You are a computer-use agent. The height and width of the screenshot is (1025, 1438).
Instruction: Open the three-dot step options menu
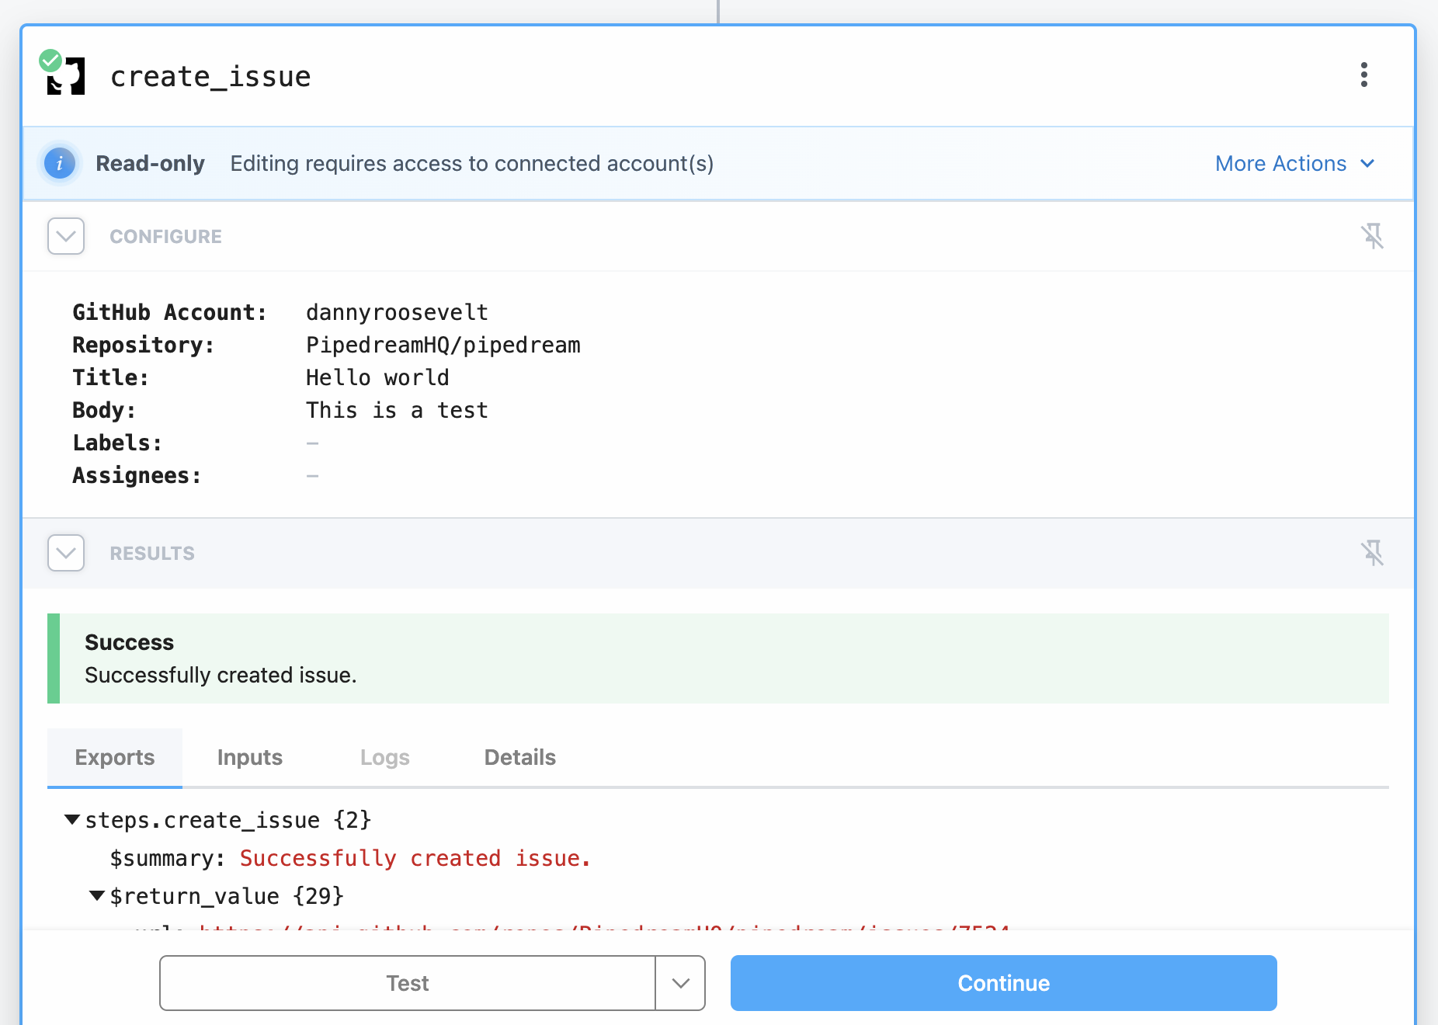click(x=1363, y=75)
